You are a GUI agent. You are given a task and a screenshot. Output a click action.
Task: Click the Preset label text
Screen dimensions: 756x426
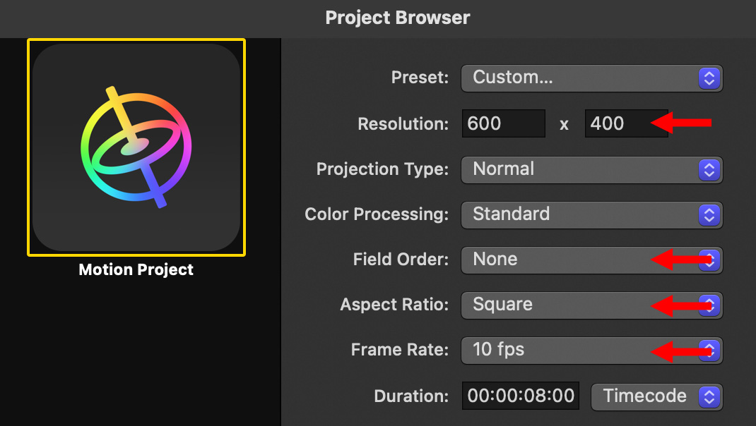click(420, 78)
